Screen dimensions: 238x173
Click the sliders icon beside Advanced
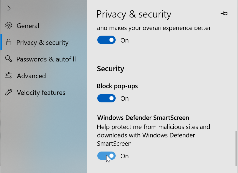[x=9, y=76]
